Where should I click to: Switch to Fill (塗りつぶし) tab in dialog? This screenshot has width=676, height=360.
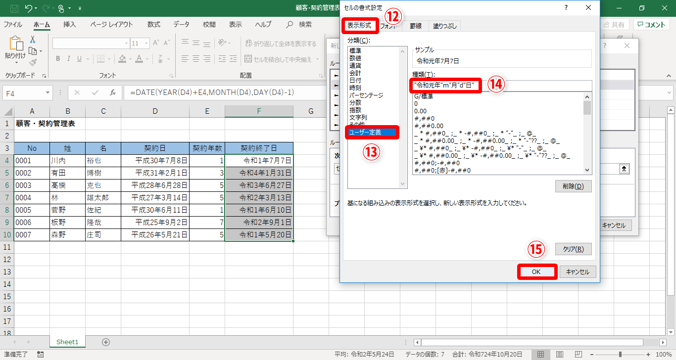coord(445,26)
